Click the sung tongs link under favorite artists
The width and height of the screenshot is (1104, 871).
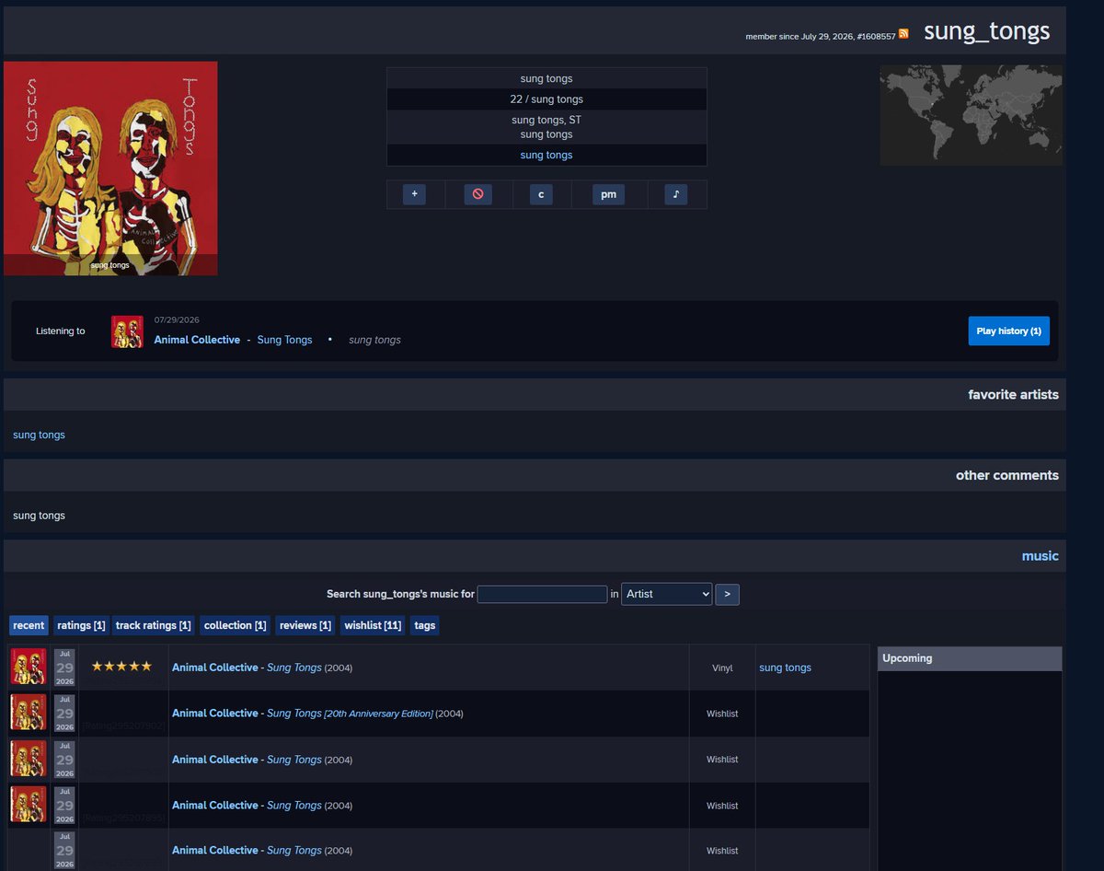pyautogui.click(x=39, y=435)
